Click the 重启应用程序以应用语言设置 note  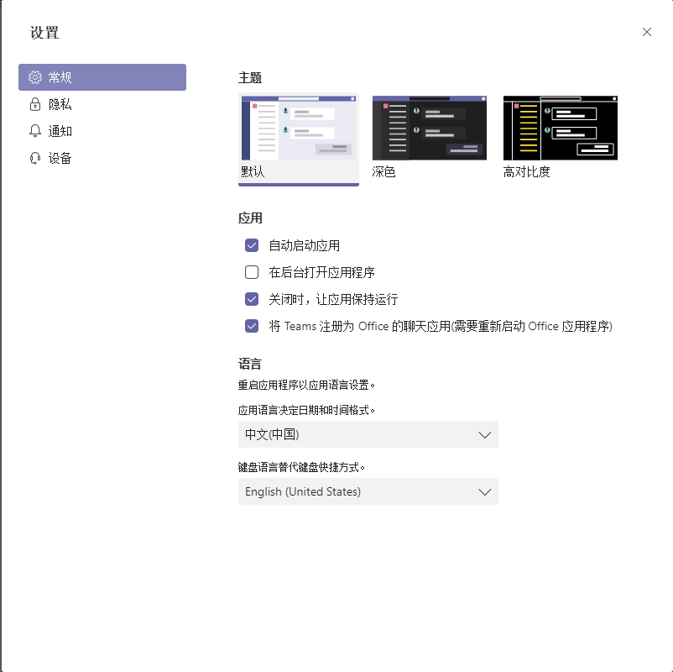pyautogui.click(x=306, y=385)
